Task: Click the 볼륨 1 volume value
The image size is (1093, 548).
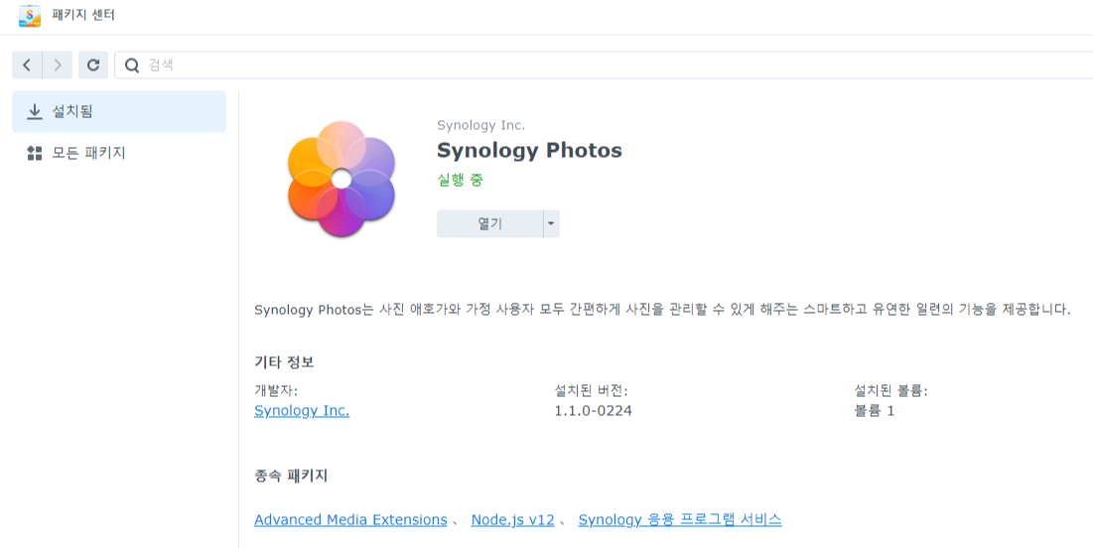Action: [875, 411]
